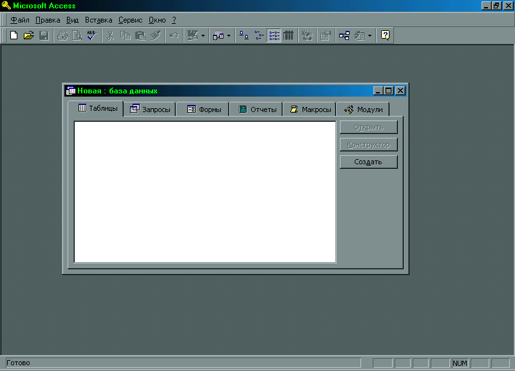Switch to the Макросы tab
The width and height of the screenshot is (515, 371).
click(x=310, y=109)
